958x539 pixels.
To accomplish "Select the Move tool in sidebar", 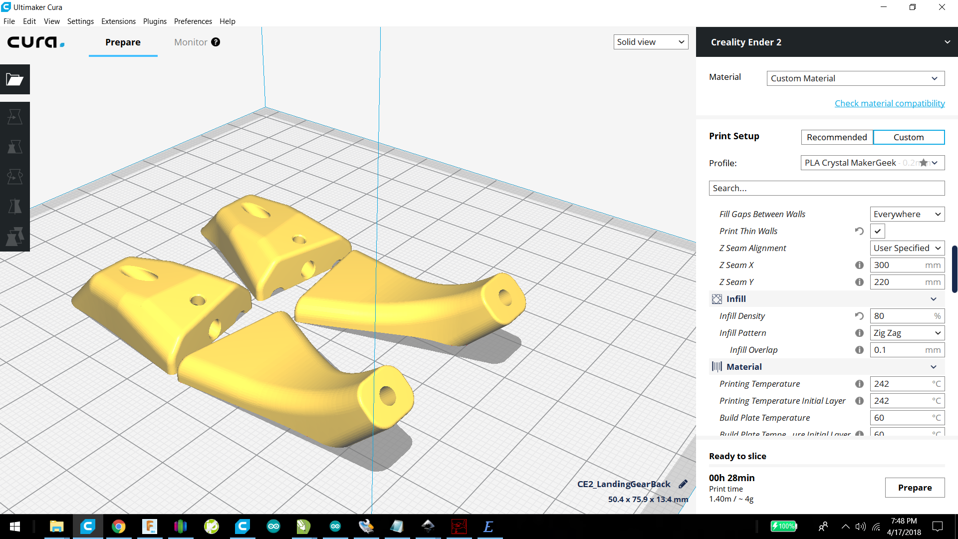I will coord(15,117).
